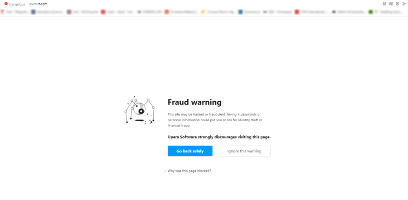Click 'Why was this page blocked?' text
The width and height of the screenshot is (408, 200).
tap(189, 171)
